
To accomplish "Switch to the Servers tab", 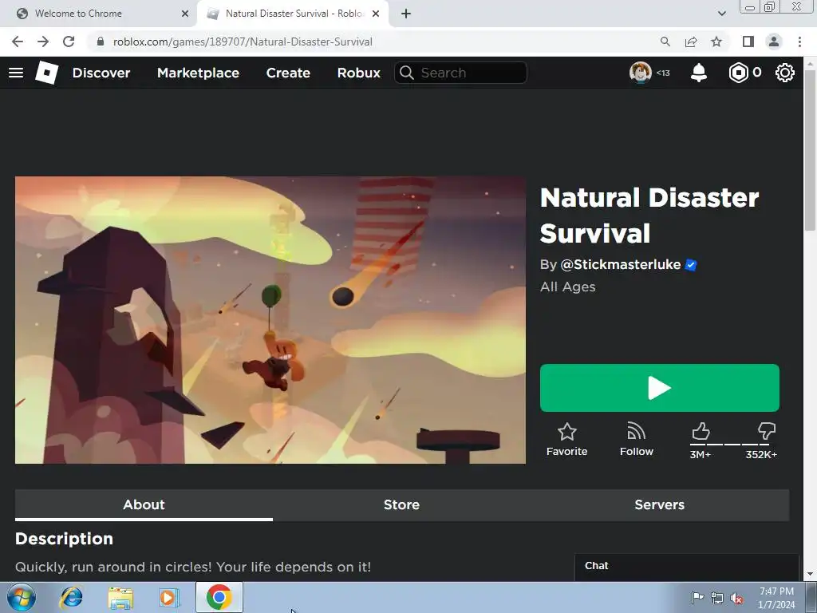I will [659, 504].
